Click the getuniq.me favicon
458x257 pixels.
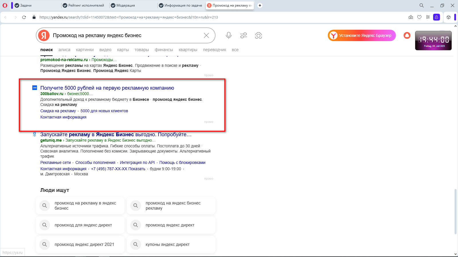(x=35, y=134)
